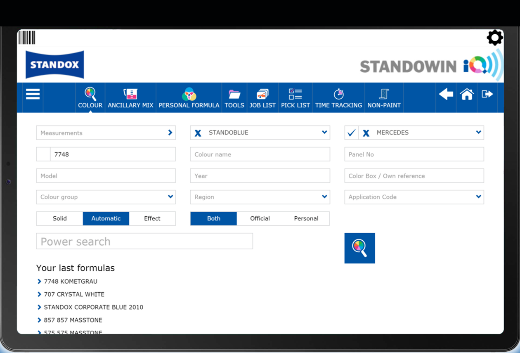Viewport: 520px width, 353px height.
Task: Open the 857 857 MASSTONE formula
Action: 73,320
